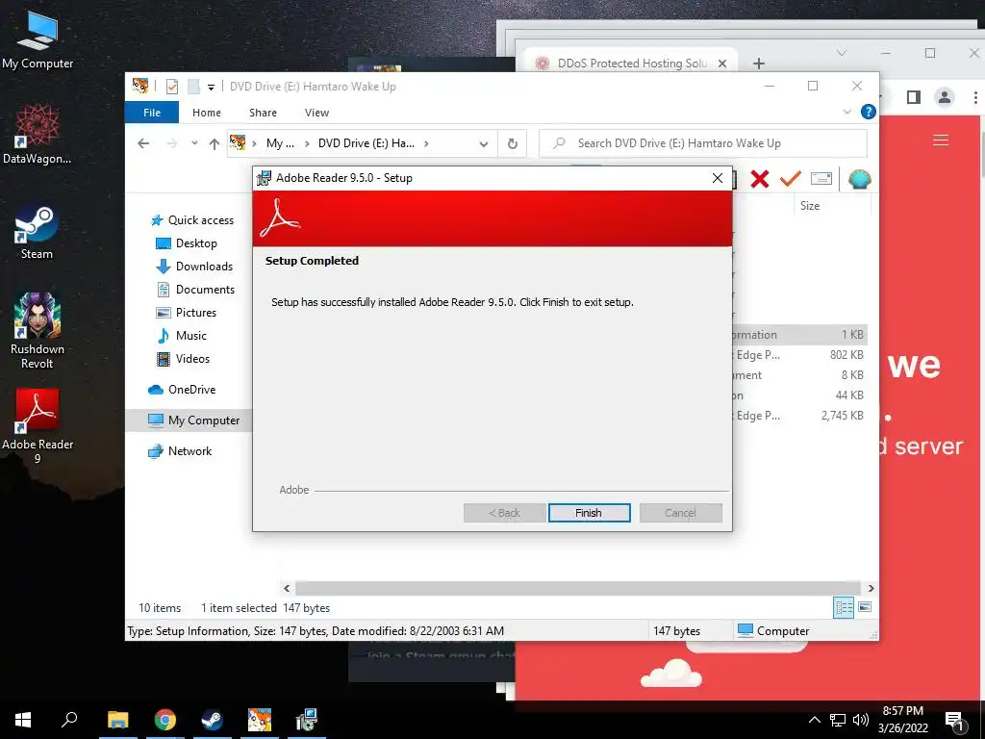Open the Windows Start menu
Image resolution: width=985 pixels, height=739 pixels.
(x=23, y=720)
